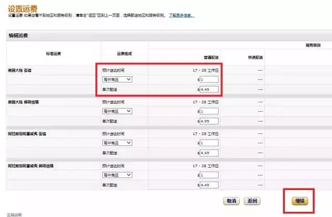Click 预计送达时间 label in 美国大陆 街道
Viewport: 332px width, 217px height.
[x=113, y=71]
